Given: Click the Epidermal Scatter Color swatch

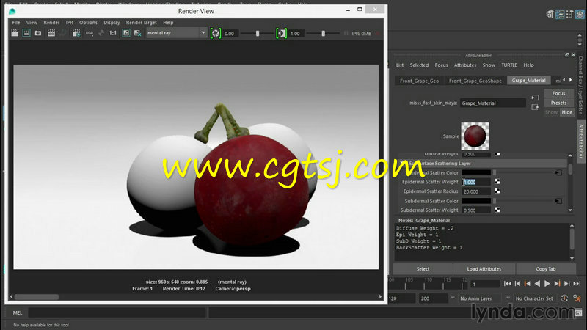Looking at the screenshot, I should click(x=475, y=172).
